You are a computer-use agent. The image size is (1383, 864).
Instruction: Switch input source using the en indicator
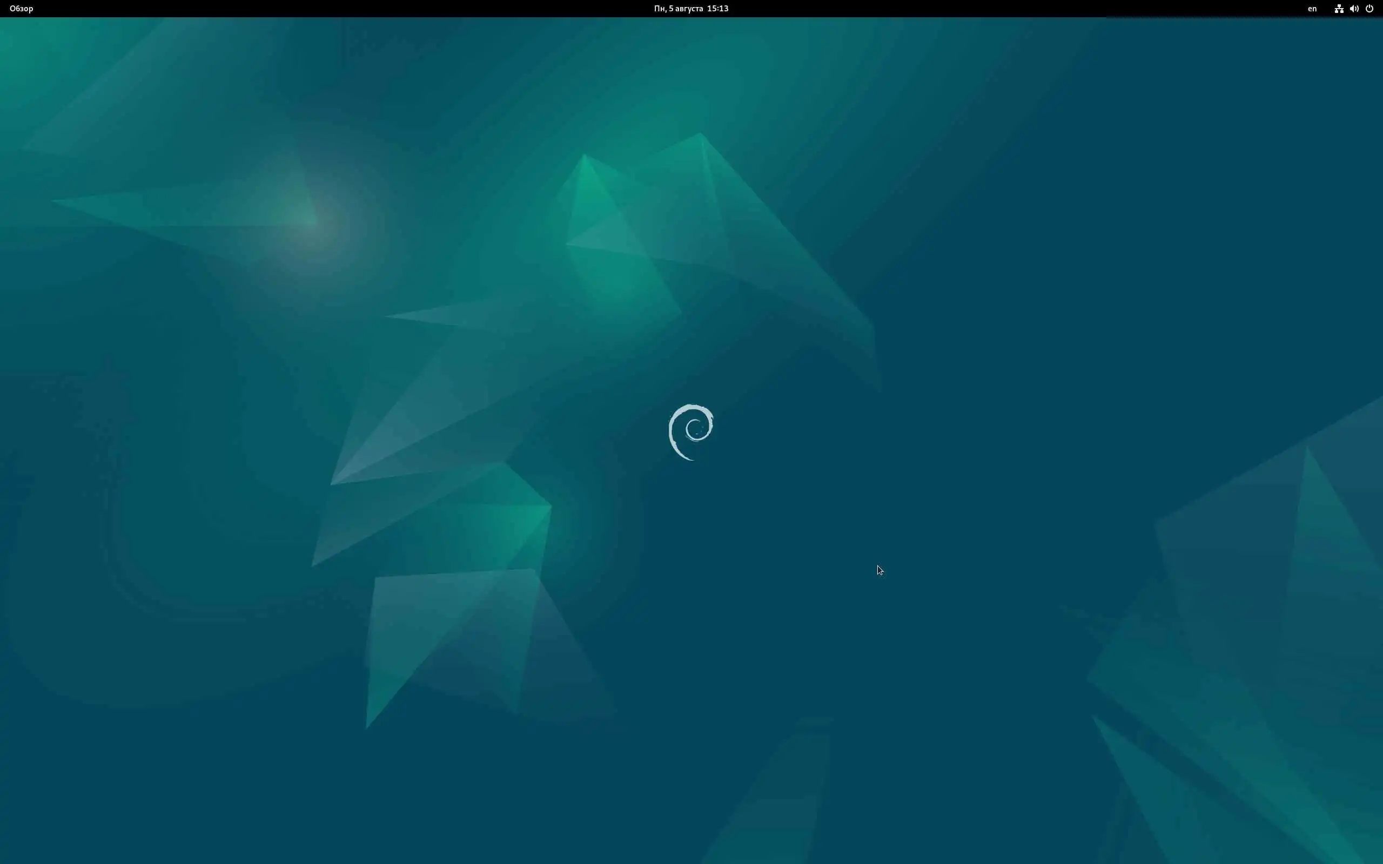point(1312,9)
